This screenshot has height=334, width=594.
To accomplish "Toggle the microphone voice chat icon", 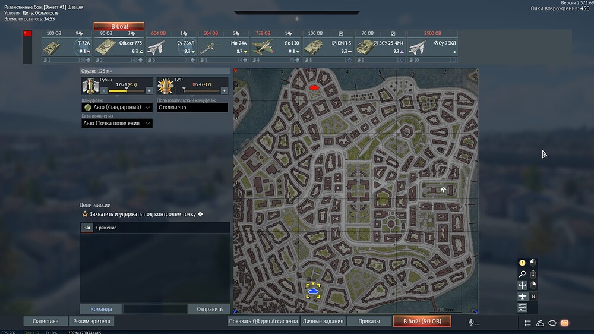I will [x=471, y=323].
